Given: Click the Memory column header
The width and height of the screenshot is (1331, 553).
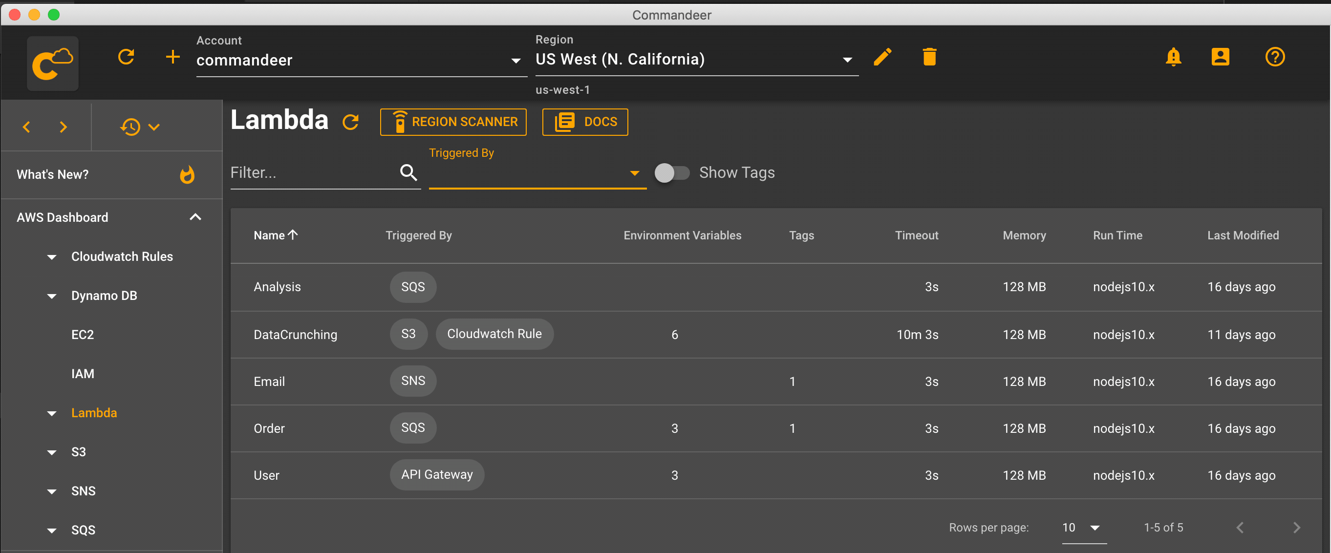Looking at the screenshot, I should [x=1024, y=235].
